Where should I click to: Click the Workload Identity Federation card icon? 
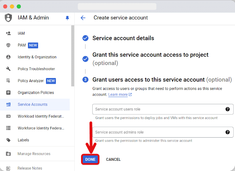tap(8, 116)
